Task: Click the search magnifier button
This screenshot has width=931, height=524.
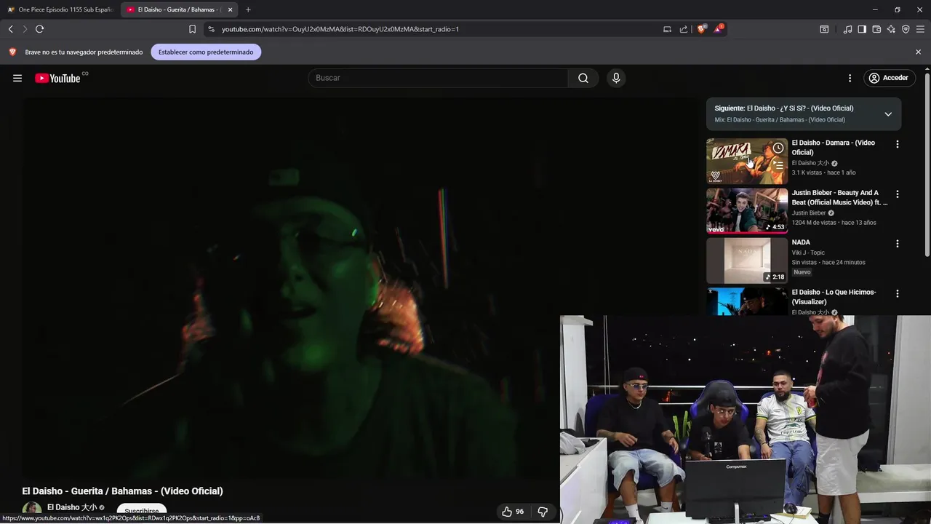Action: [583, 78]
